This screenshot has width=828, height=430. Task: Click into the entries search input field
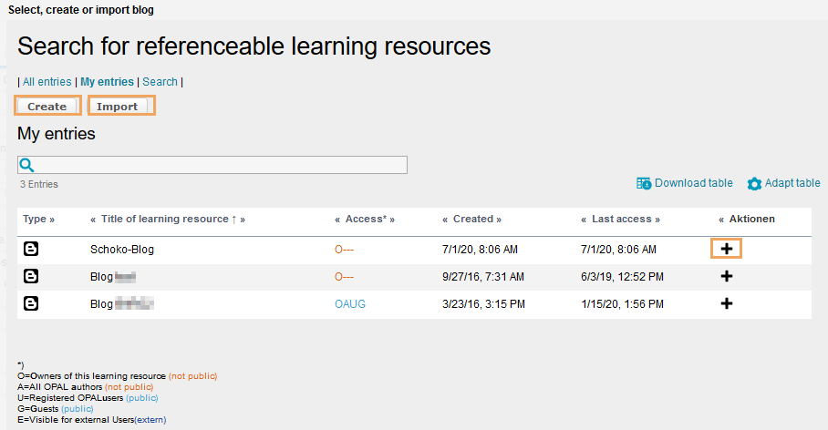click(x=219, y=165)
